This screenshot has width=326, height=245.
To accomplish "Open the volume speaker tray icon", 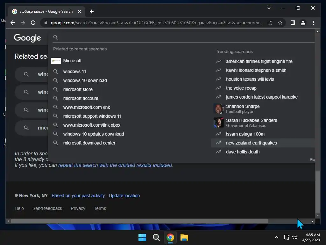I will (x=294, y=237).
